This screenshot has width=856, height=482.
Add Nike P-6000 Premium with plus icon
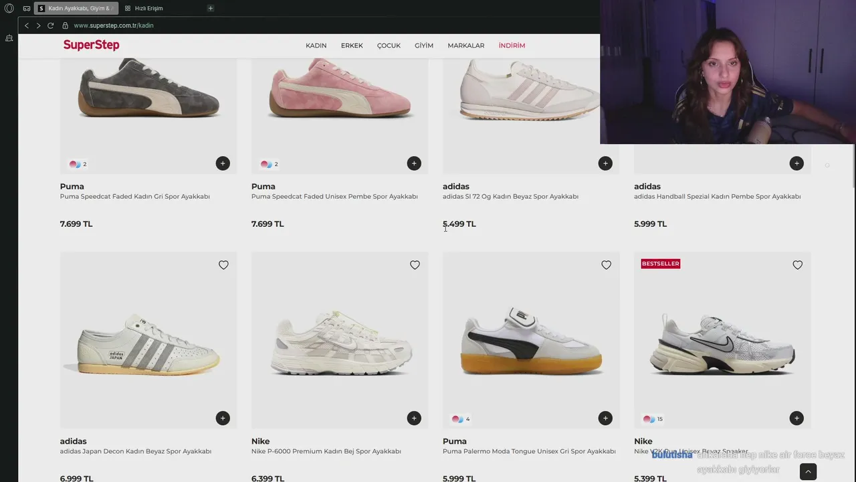[x=414, y=418]
